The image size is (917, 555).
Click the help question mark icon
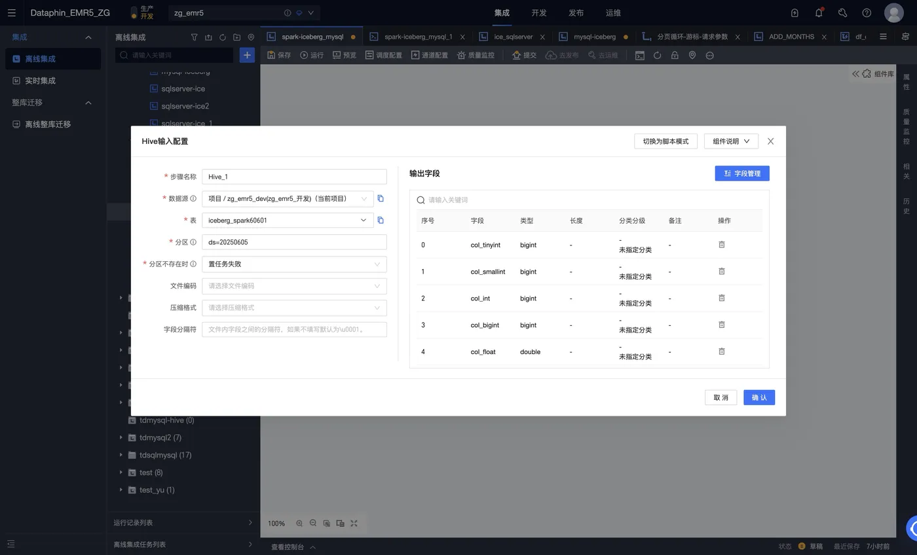coord(867,12)
